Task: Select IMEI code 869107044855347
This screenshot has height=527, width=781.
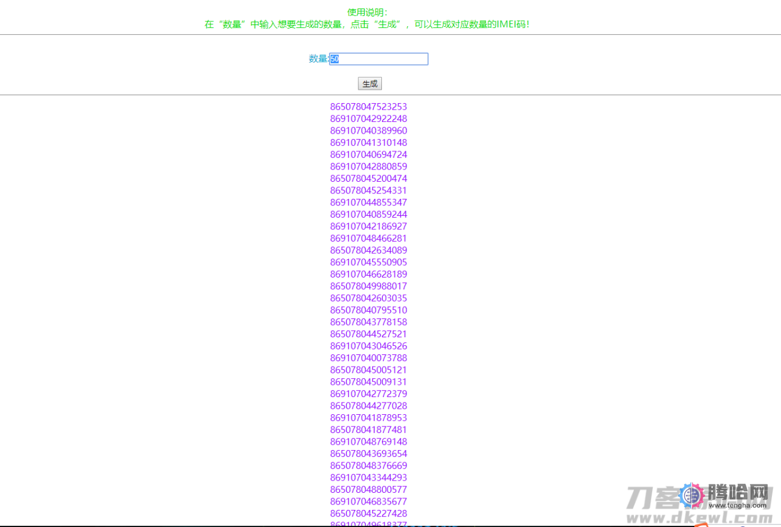Action: point(369,203)
